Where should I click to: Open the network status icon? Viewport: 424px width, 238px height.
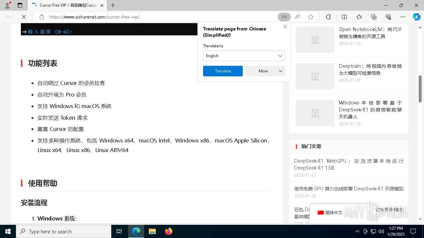pos(373,231)
